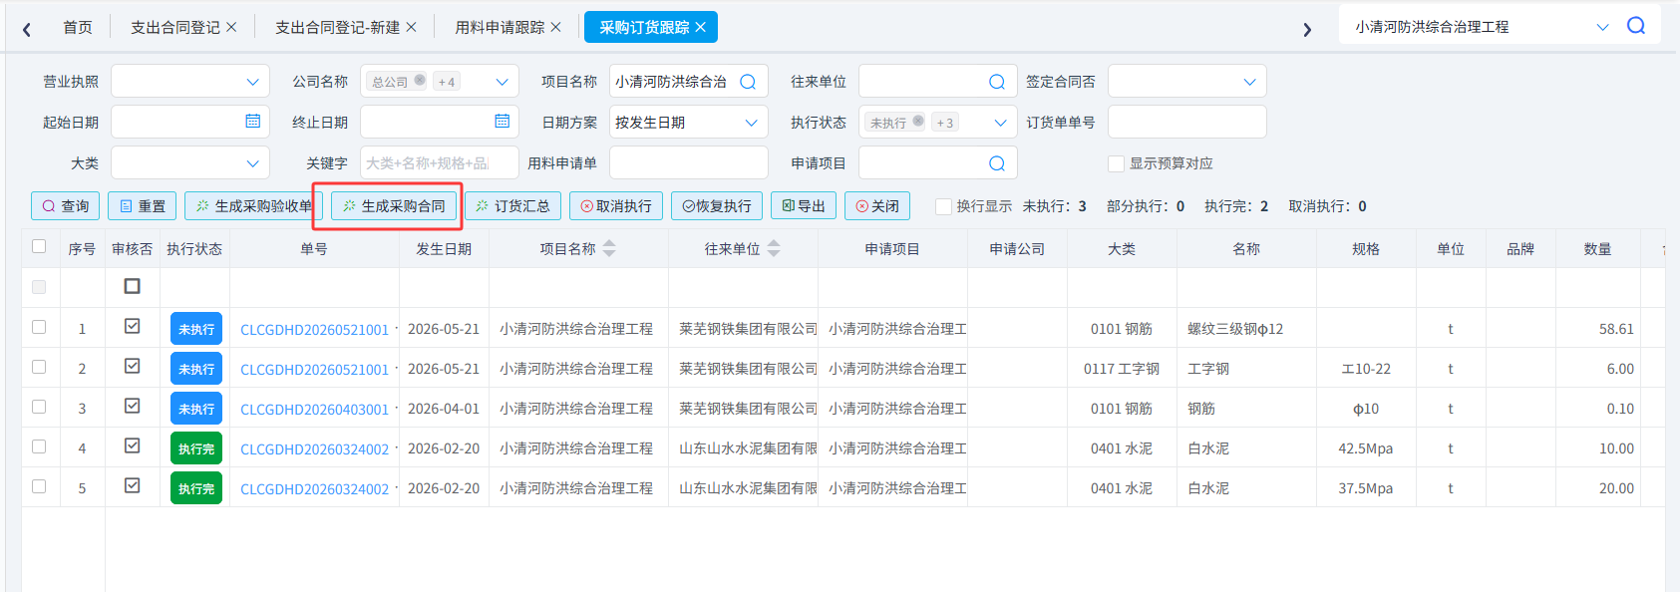Screen dimensions: 1680x592
Task: Open the 首页 tab
Action: [x=78, y=27]
